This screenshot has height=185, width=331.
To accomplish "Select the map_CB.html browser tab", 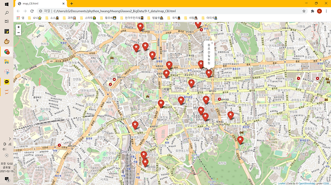I will tap(41, 4).
